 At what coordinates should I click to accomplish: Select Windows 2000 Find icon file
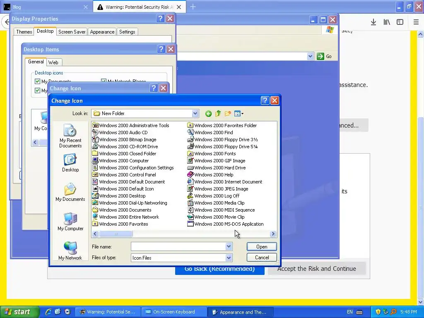tap(210, 132)
